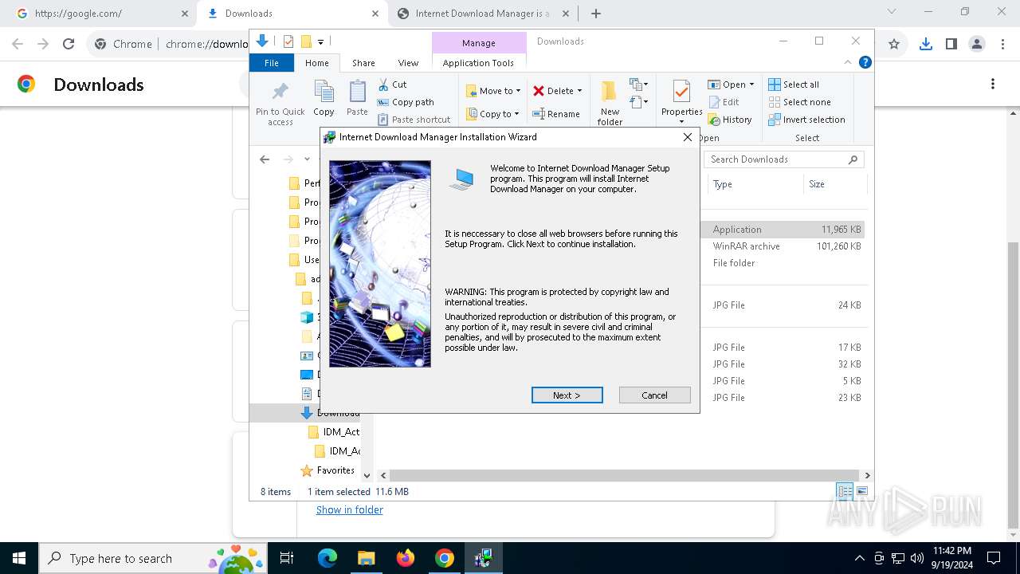
Task: Click the Paste clipboard icon
Action: pyautogui.click(x=357, y=92)
